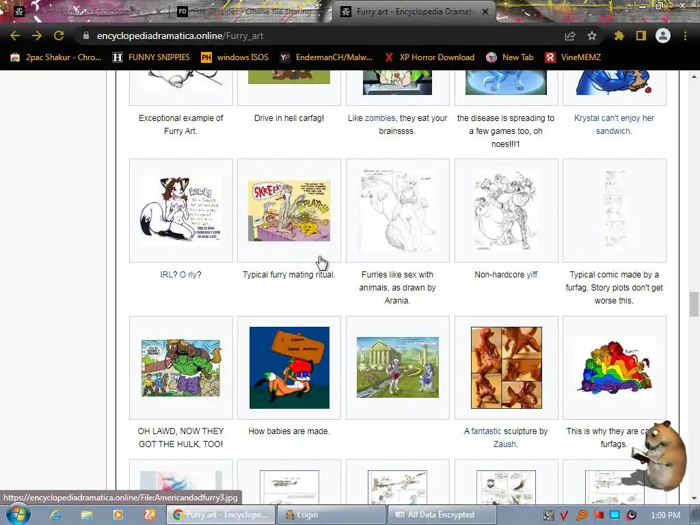700x525 pixels.
Task: Open the extensions puzzle icon
Action: pyautogui.click(x=619, y=36)
